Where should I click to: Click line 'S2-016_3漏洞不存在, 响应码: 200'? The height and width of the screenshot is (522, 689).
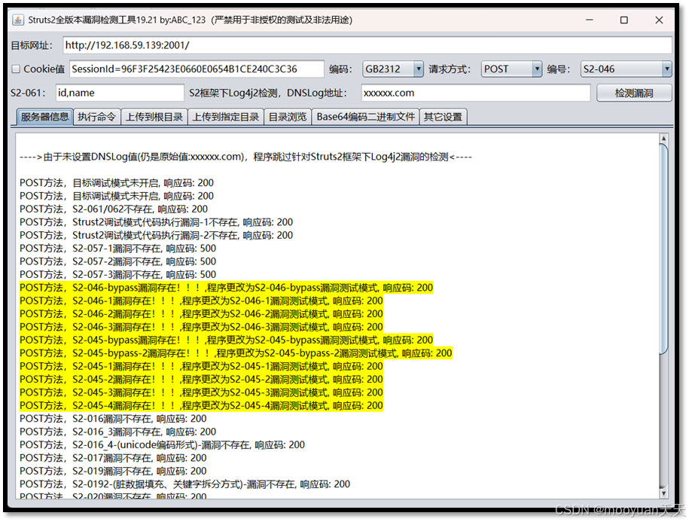click(x=117, y=432)
